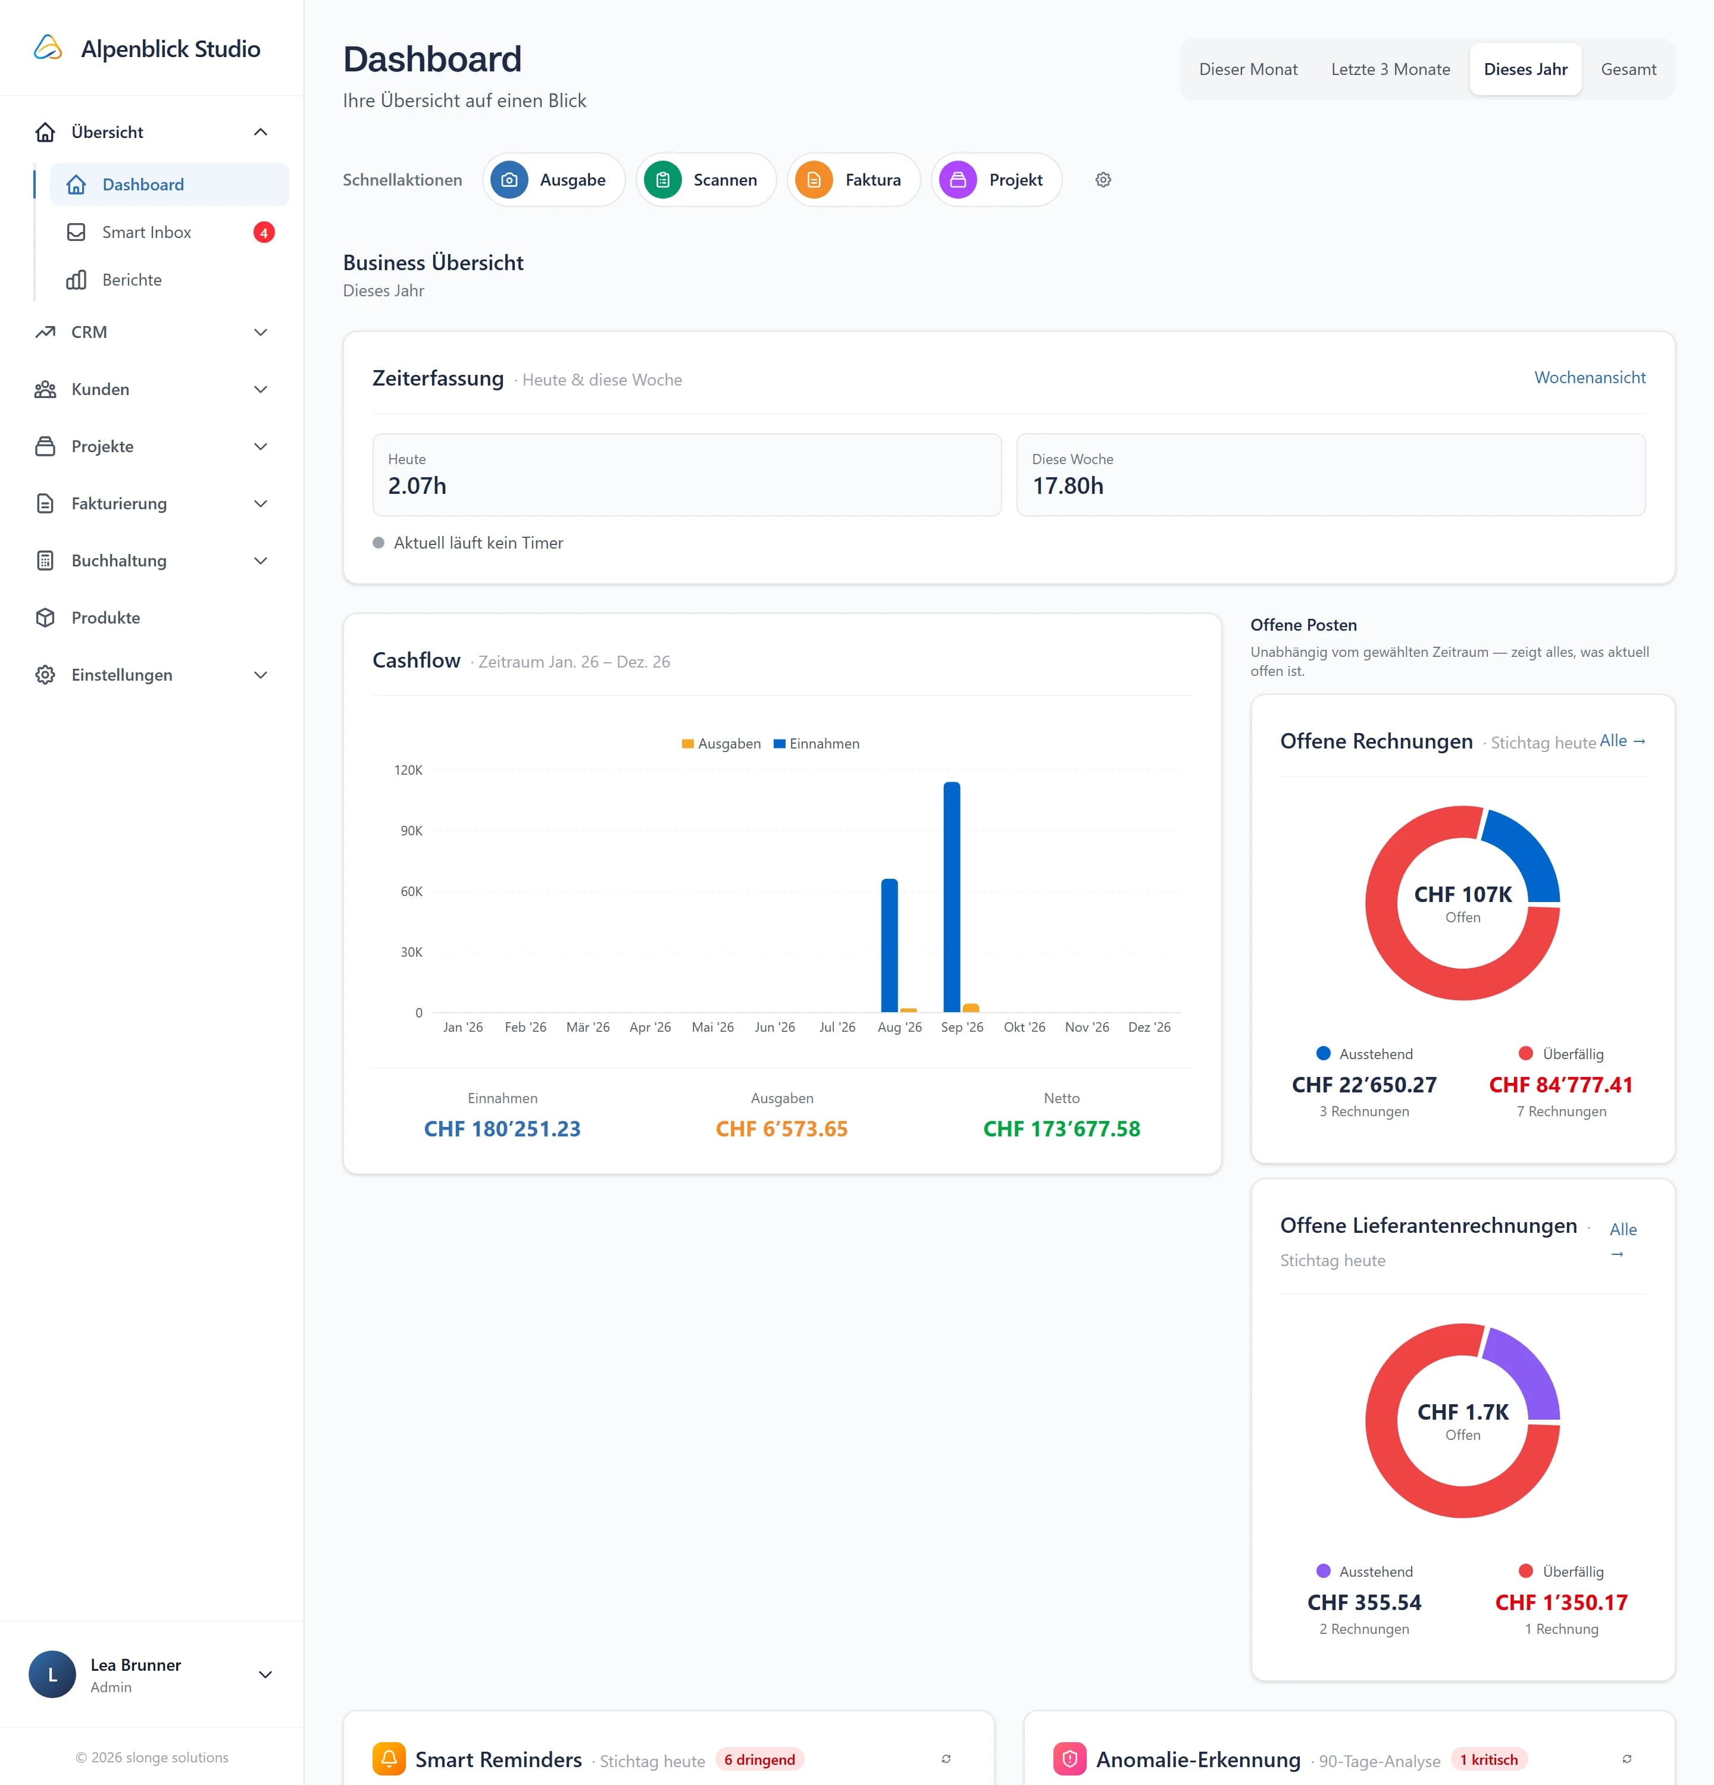The image size is (1714, 1785).
Task: Open Alle link for Offene Lieferantenrechnungen
Action: [1623, 1241]
